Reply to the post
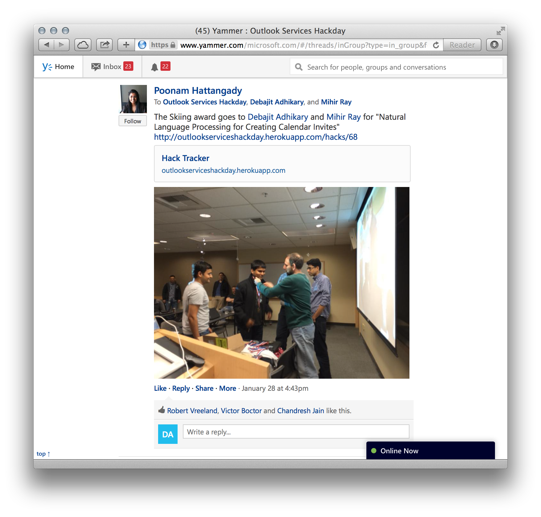Image resolution: width=541 pixels, height=517 pixels. point(181,388)
